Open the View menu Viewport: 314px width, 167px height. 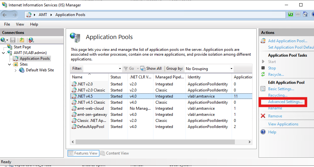pos(20,24)
